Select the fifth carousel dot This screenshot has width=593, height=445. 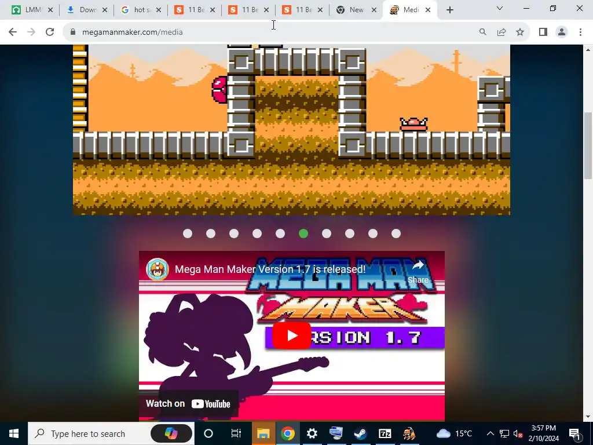click(x=280, y=234)
